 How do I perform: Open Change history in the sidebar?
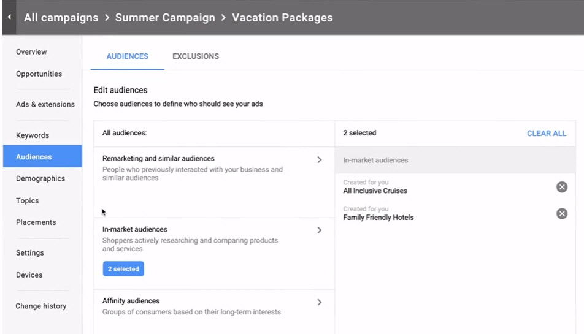click(41, 306)
